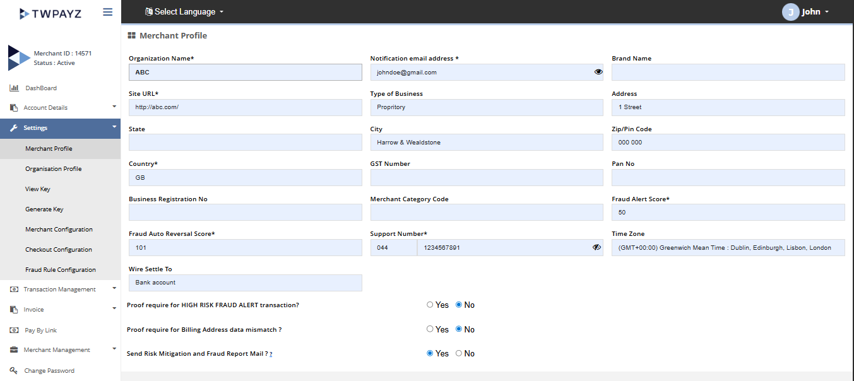Select Yes for HIGH RISK FRAUD ALERT proof
854x381 pixels.
(x=430, y=305)
